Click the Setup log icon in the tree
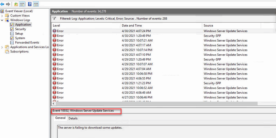This screenshot has width=276, height=138. click(12, 33)
